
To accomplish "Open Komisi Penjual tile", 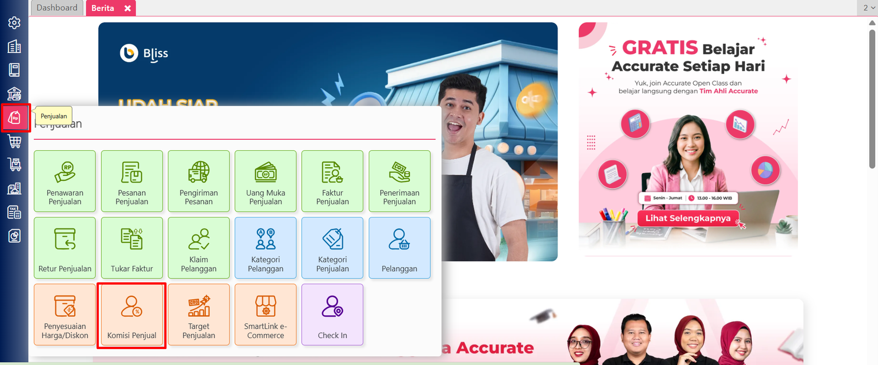I will point(132,315).
